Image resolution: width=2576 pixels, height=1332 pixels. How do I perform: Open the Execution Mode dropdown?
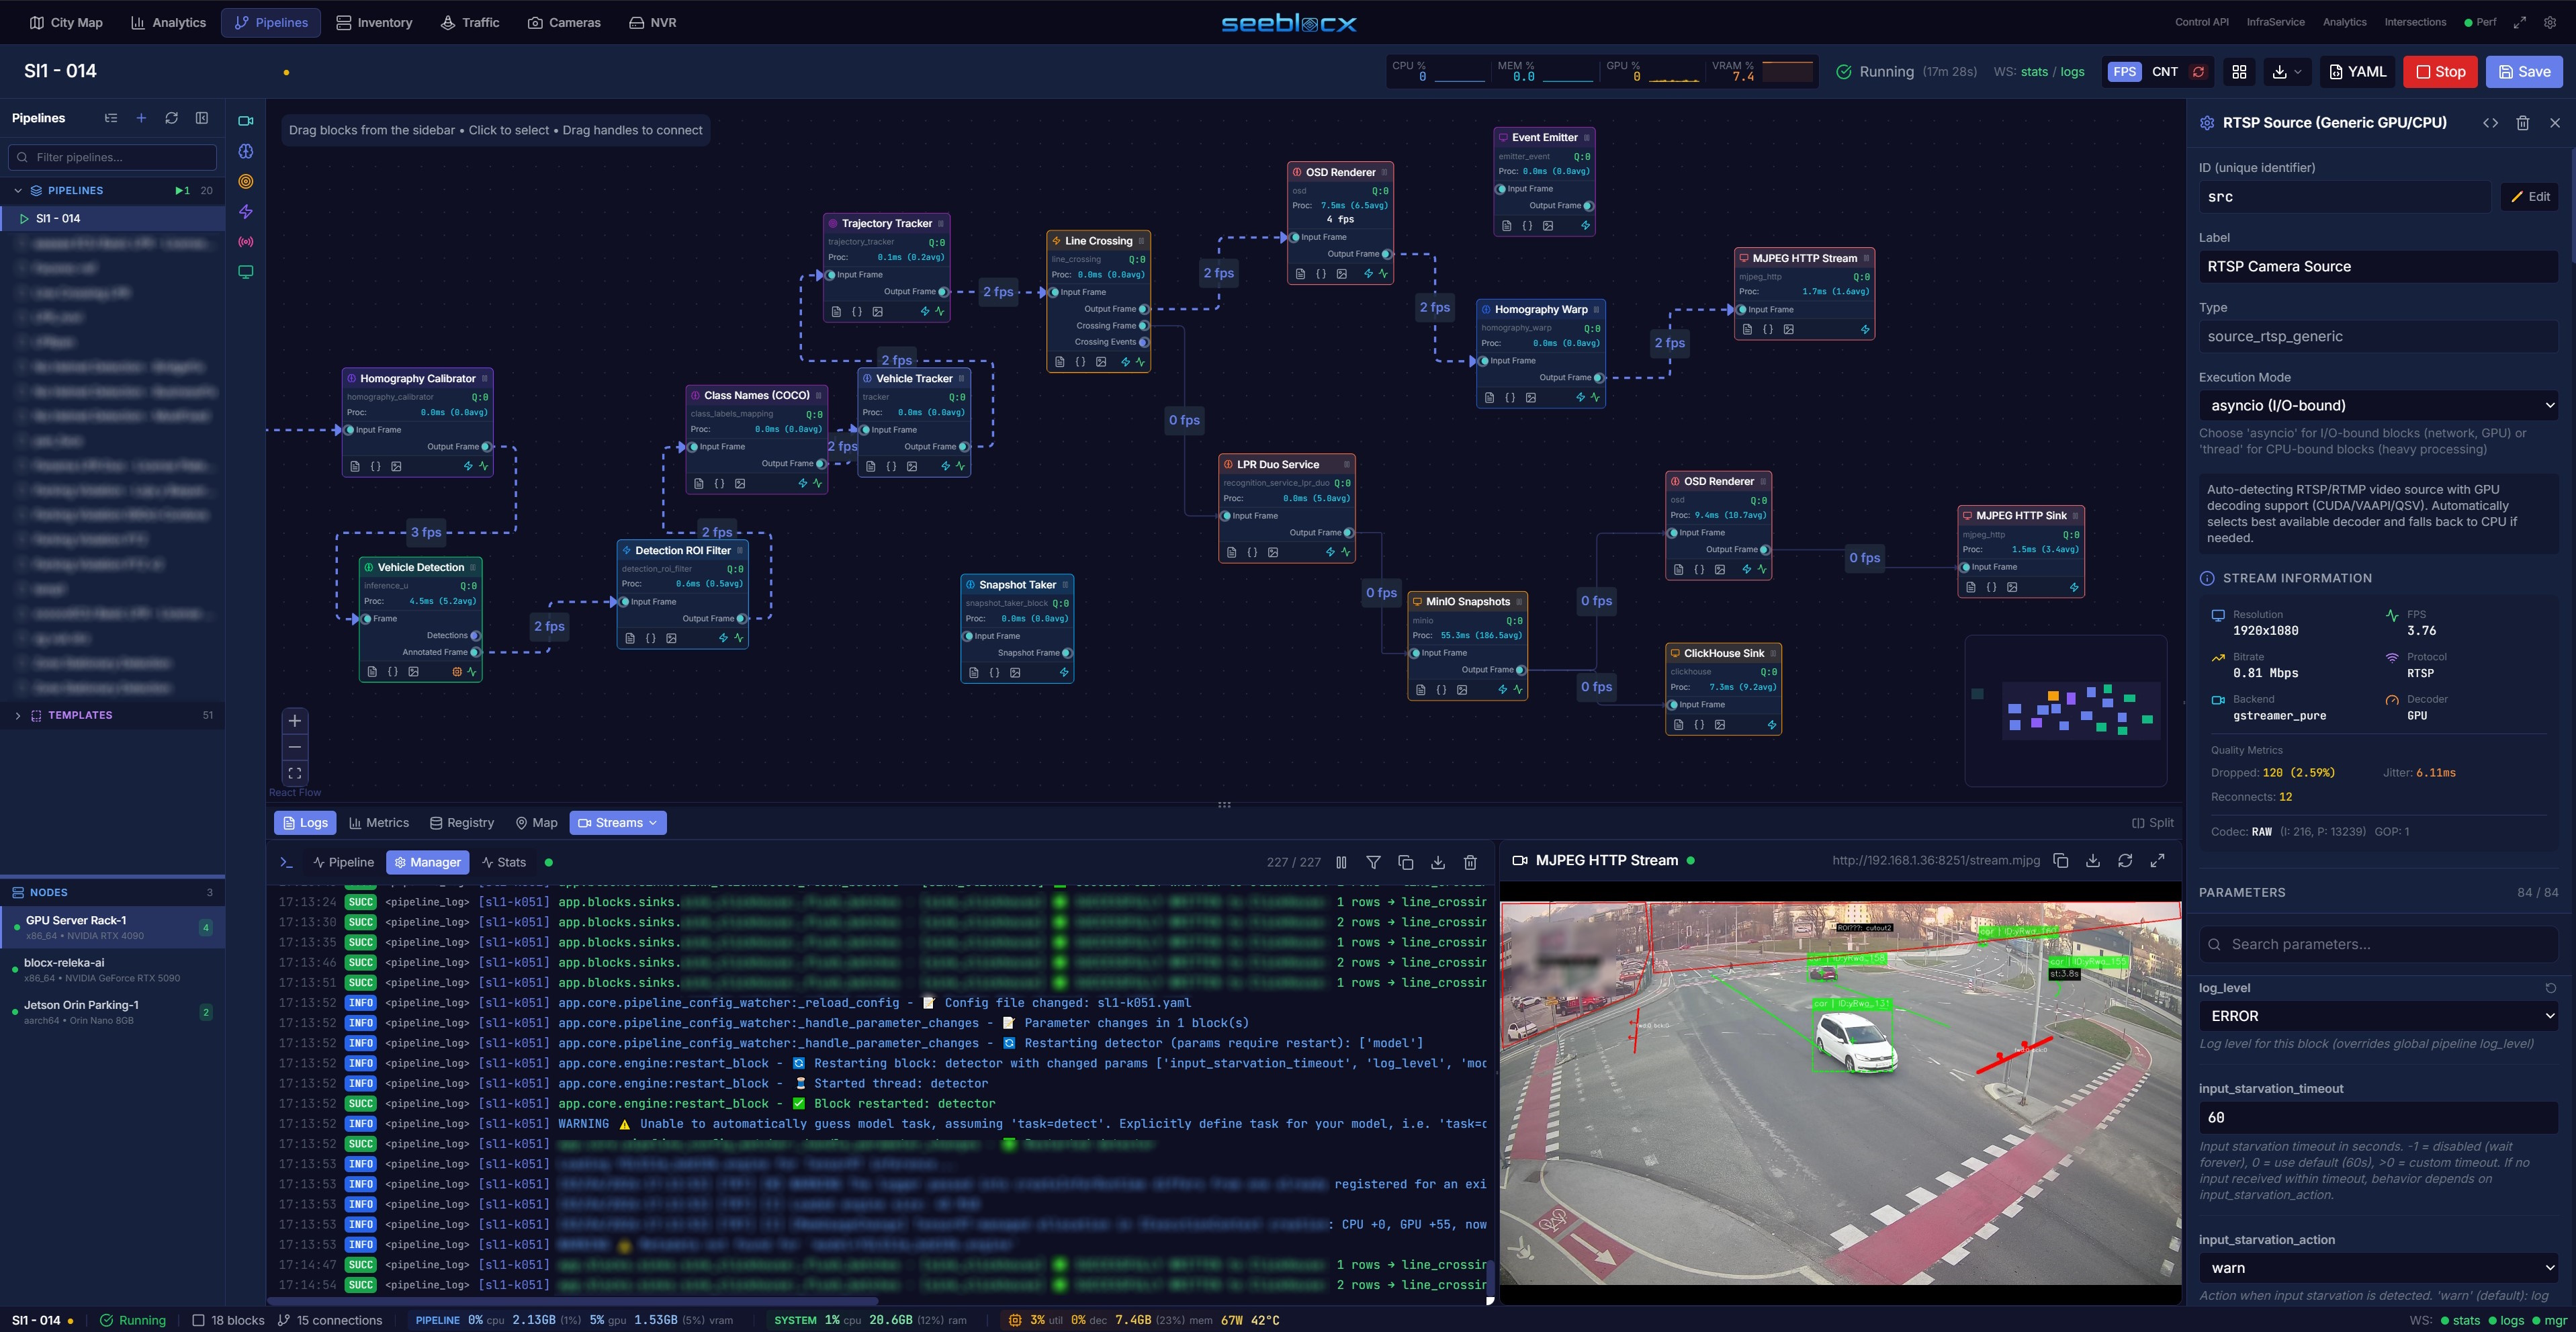2378,405
